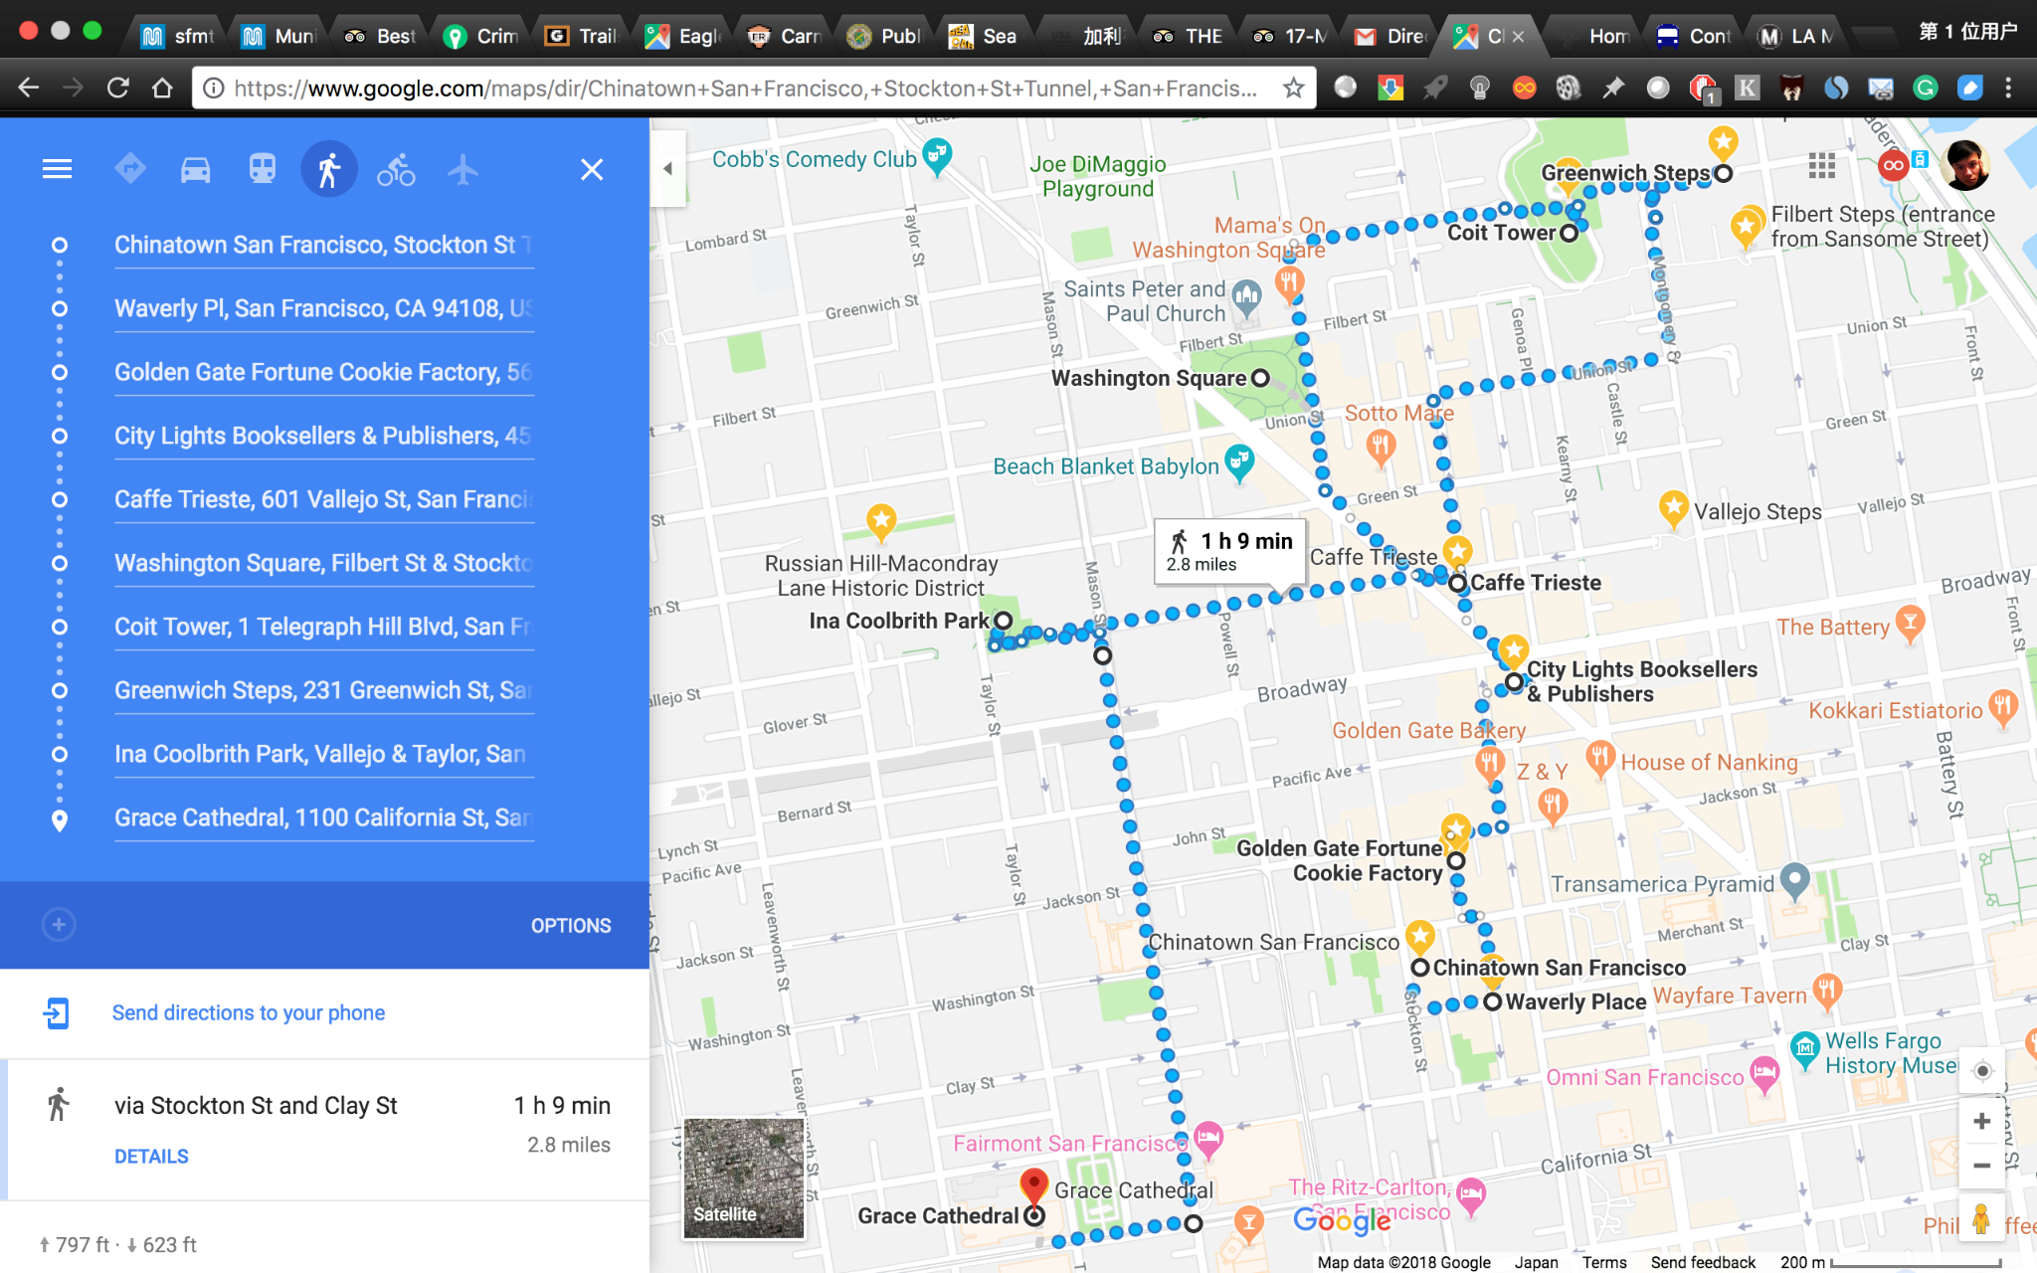
Task: Edit the Waverly Pl waypoint field
Action: (324, 308)
